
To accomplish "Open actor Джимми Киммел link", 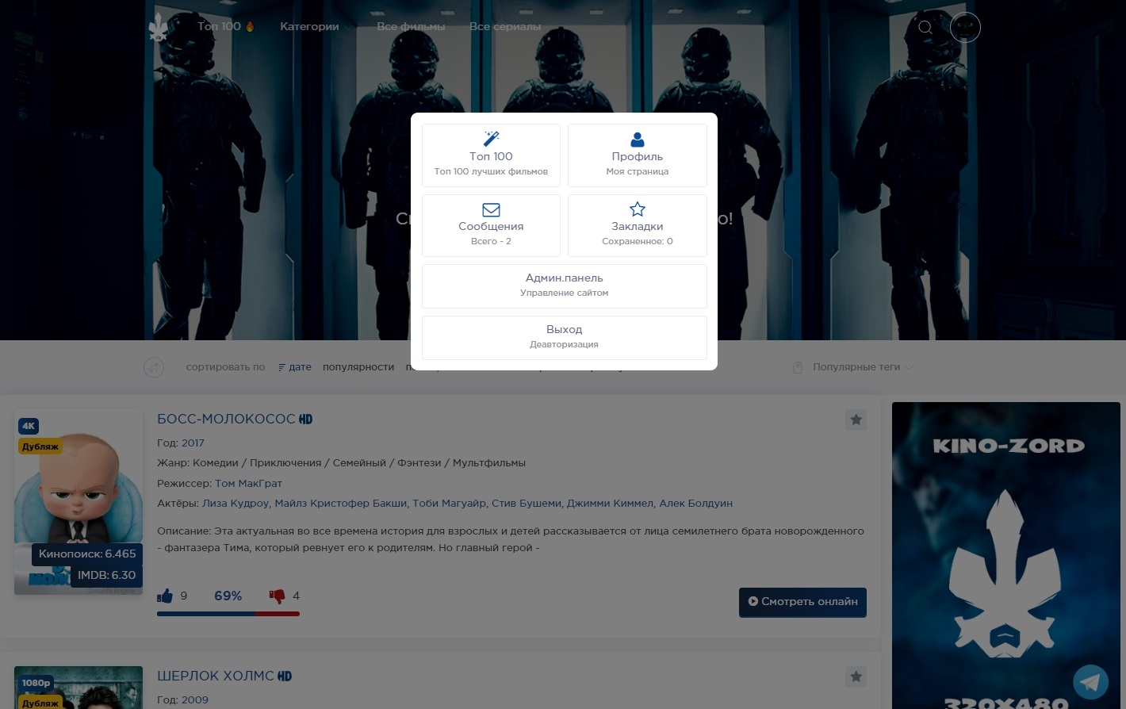I will pos(610,503).
